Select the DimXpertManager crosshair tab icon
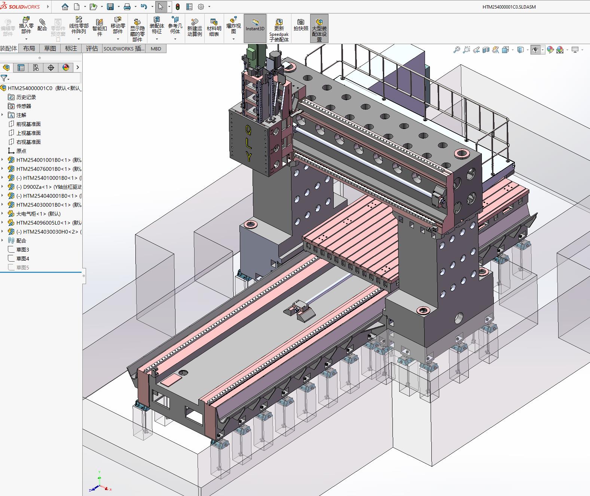This screenshot has height=496, width=590. (51, 67)
